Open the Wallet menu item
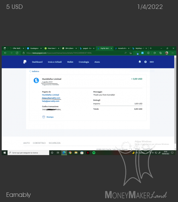This screenshot has height=202, width=178. click(70, 62)
